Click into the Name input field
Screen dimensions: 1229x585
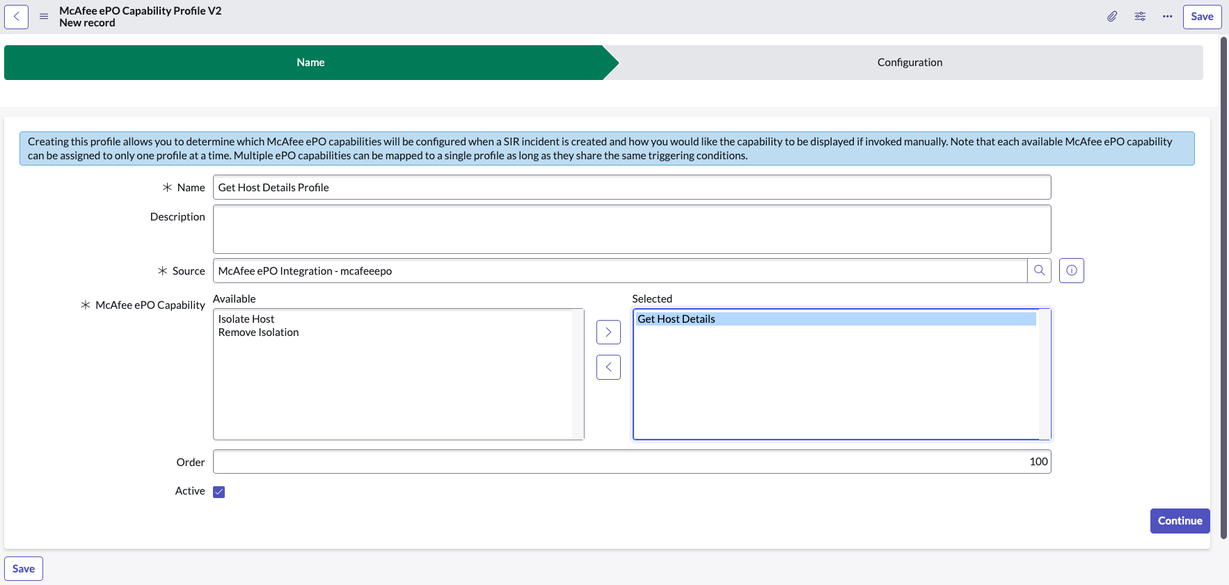tap(632, 187)
